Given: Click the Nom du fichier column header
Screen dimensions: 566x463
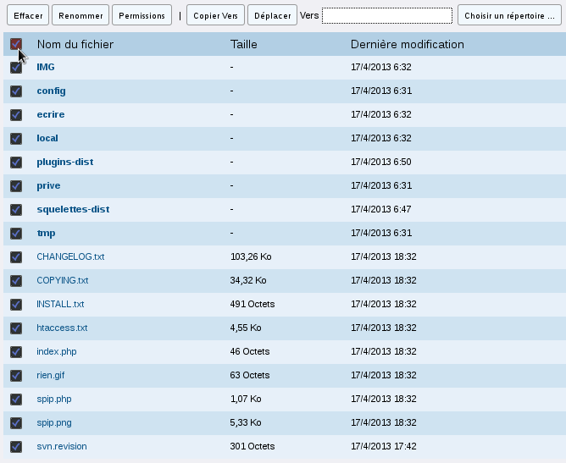Looking at the screenshot, I should (75, 44).
